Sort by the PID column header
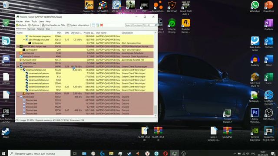The width and height of the screenshot is (278, 156). point(57,33)
